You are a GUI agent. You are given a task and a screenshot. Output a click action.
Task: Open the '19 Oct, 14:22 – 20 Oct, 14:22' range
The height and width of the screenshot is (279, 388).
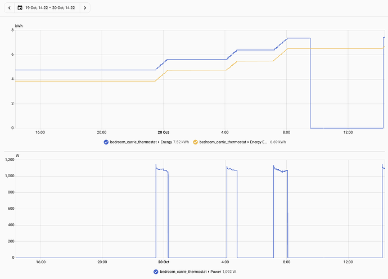[50, 8]
